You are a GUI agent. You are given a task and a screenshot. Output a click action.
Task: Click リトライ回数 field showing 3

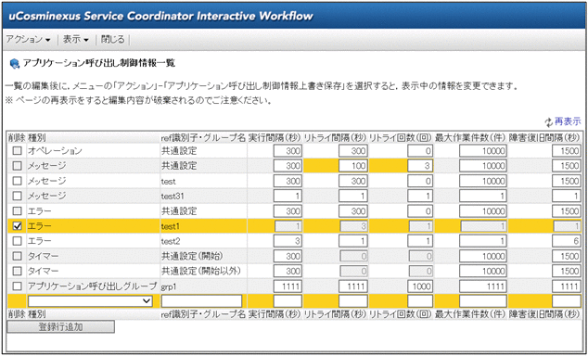420,166
